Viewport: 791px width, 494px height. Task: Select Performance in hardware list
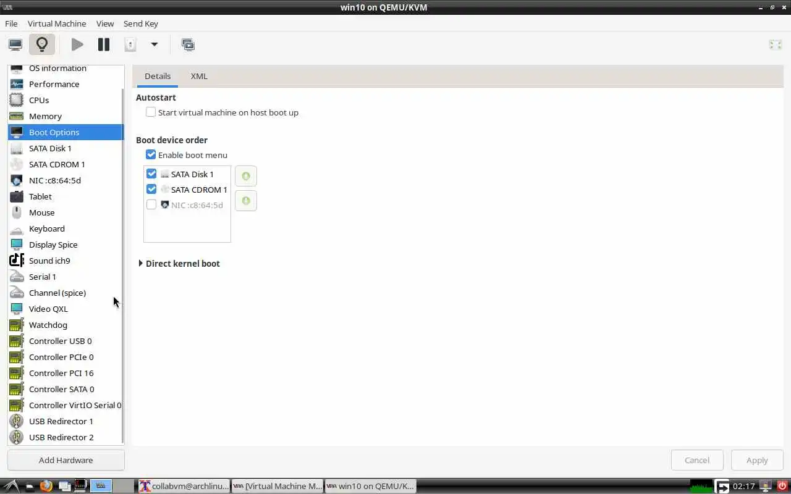point(66,84)
